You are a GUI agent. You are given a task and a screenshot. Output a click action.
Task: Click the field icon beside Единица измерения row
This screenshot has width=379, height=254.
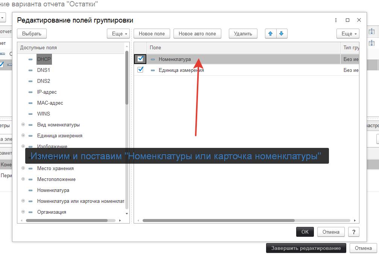click(153, 70)
